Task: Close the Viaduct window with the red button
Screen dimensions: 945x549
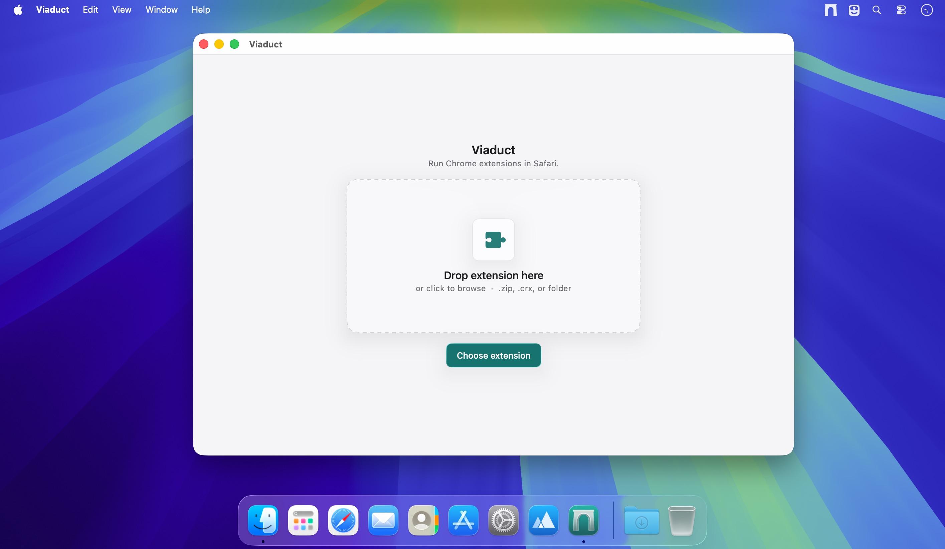Action: click(x=204, y=44)
